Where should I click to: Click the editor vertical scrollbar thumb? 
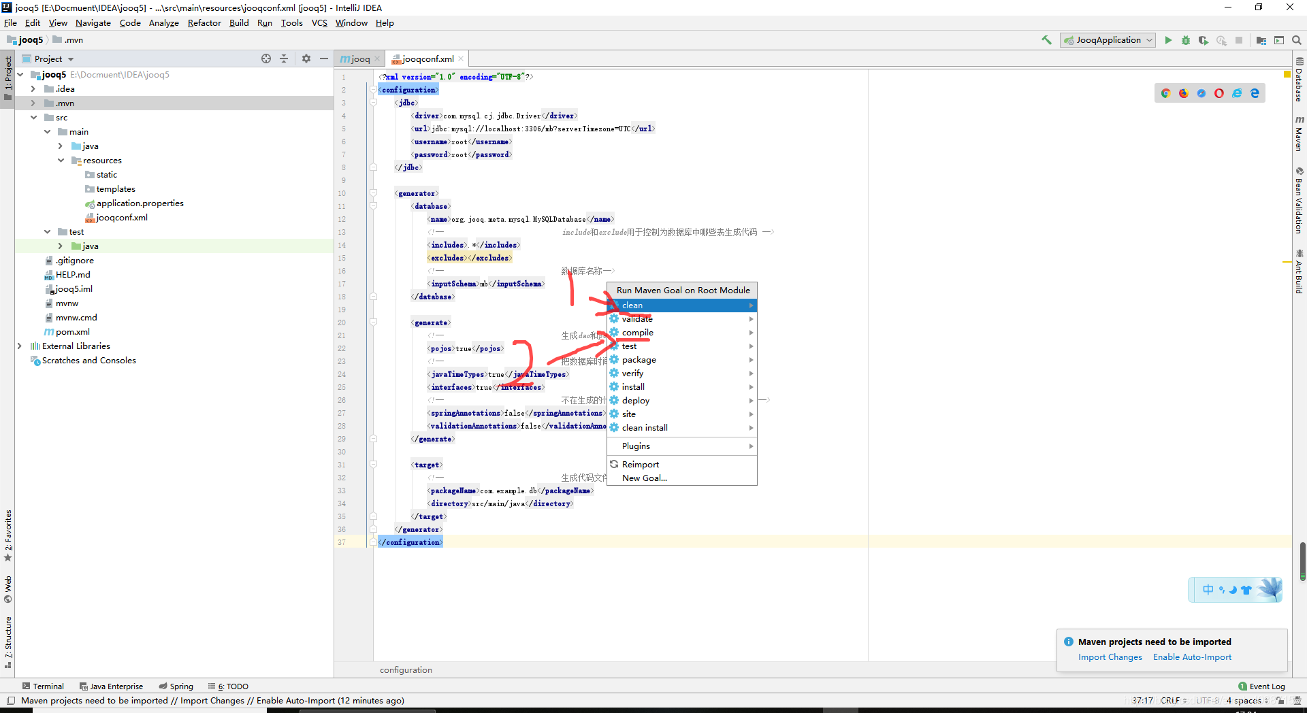[x=1302, y=561]
